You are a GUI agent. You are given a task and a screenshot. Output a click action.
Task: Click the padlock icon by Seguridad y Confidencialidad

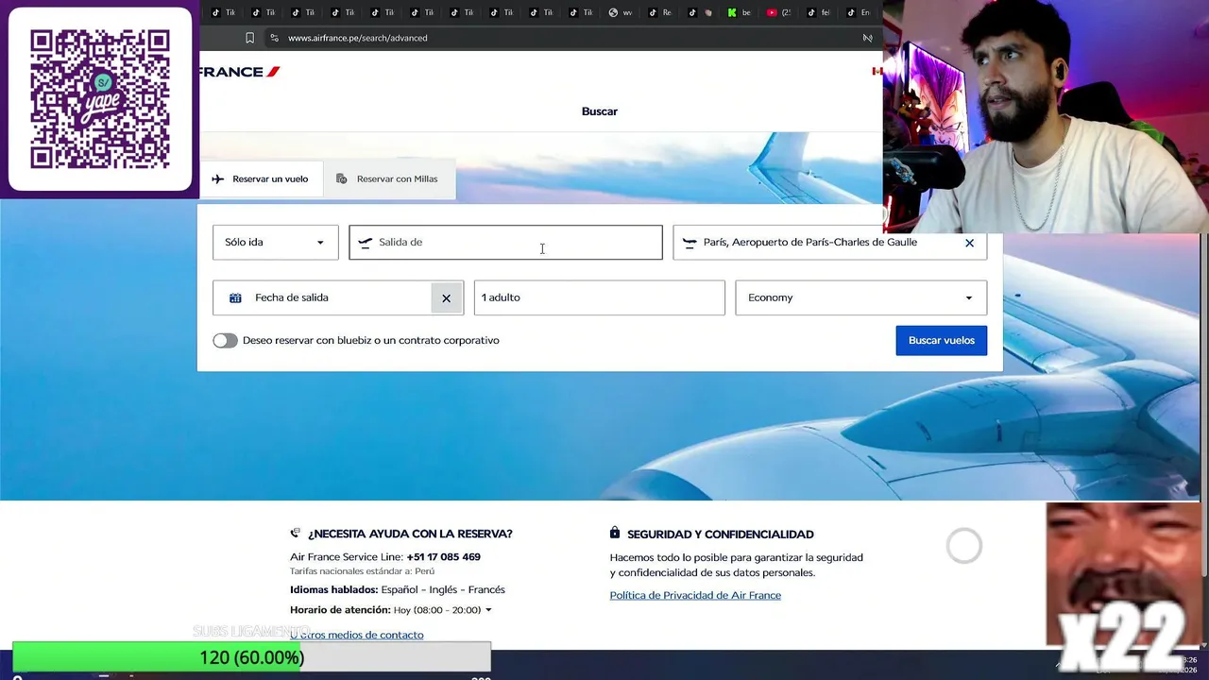point(615,533)
